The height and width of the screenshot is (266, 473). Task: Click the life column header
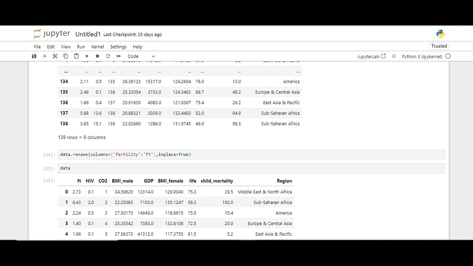[x=193, y=181]
